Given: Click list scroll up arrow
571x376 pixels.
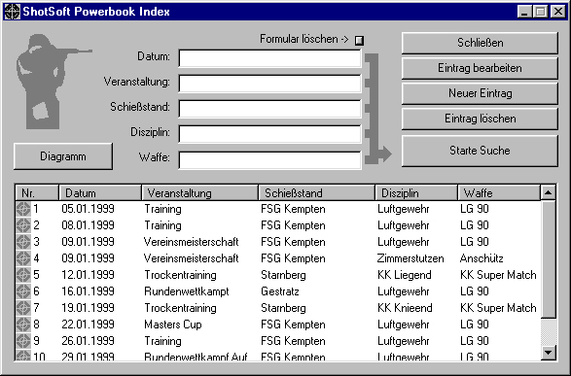Looking at the screenshot, I should (x=548, y=192).
